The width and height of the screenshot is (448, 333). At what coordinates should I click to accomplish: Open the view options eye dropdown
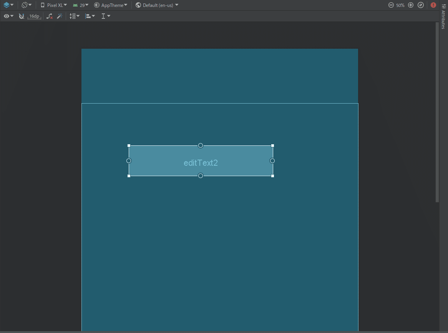(x=8, y=16)
